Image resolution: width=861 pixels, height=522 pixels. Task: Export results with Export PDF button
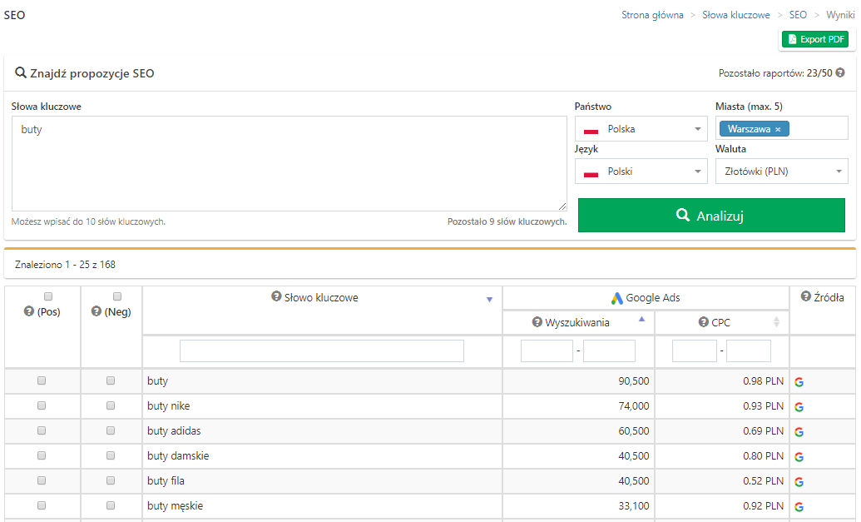(814, 39)
